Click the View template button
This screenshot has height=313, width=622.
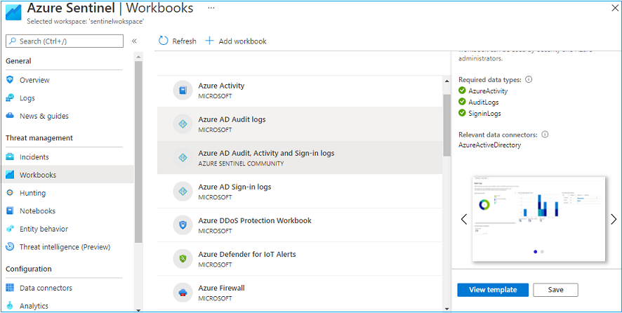(x=493, y=290)
